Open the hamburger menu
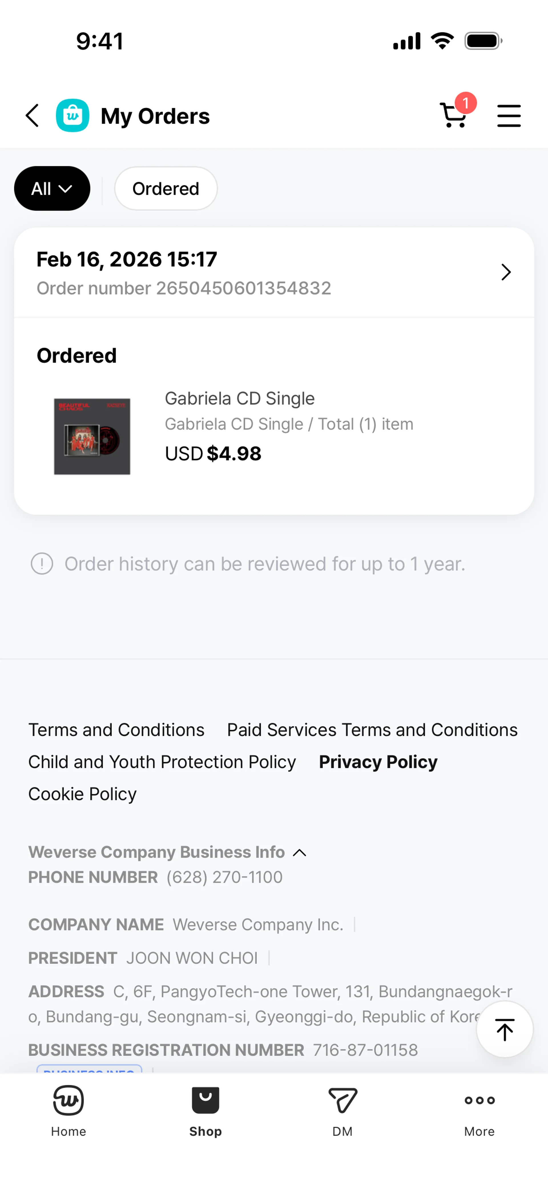 (509, 115)
